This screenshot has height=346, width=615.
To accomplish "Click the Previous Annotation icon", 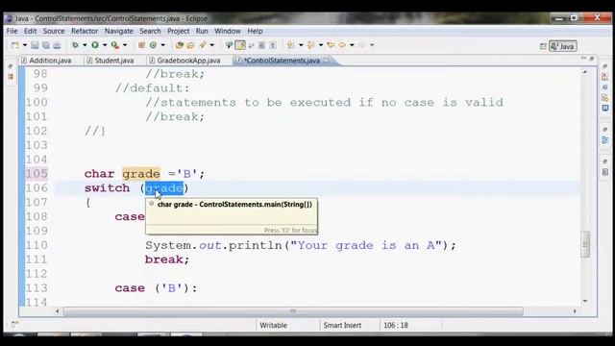I will (310, 45).
